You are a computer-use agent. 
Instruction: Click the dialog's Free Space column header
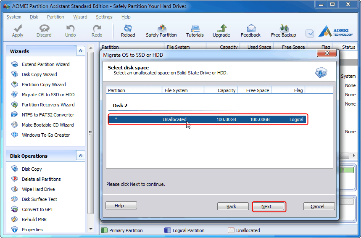(255, 90)
